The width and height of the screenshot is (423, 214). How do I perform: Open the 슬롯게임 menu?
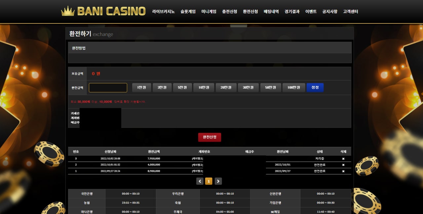[x=188, y=12]
